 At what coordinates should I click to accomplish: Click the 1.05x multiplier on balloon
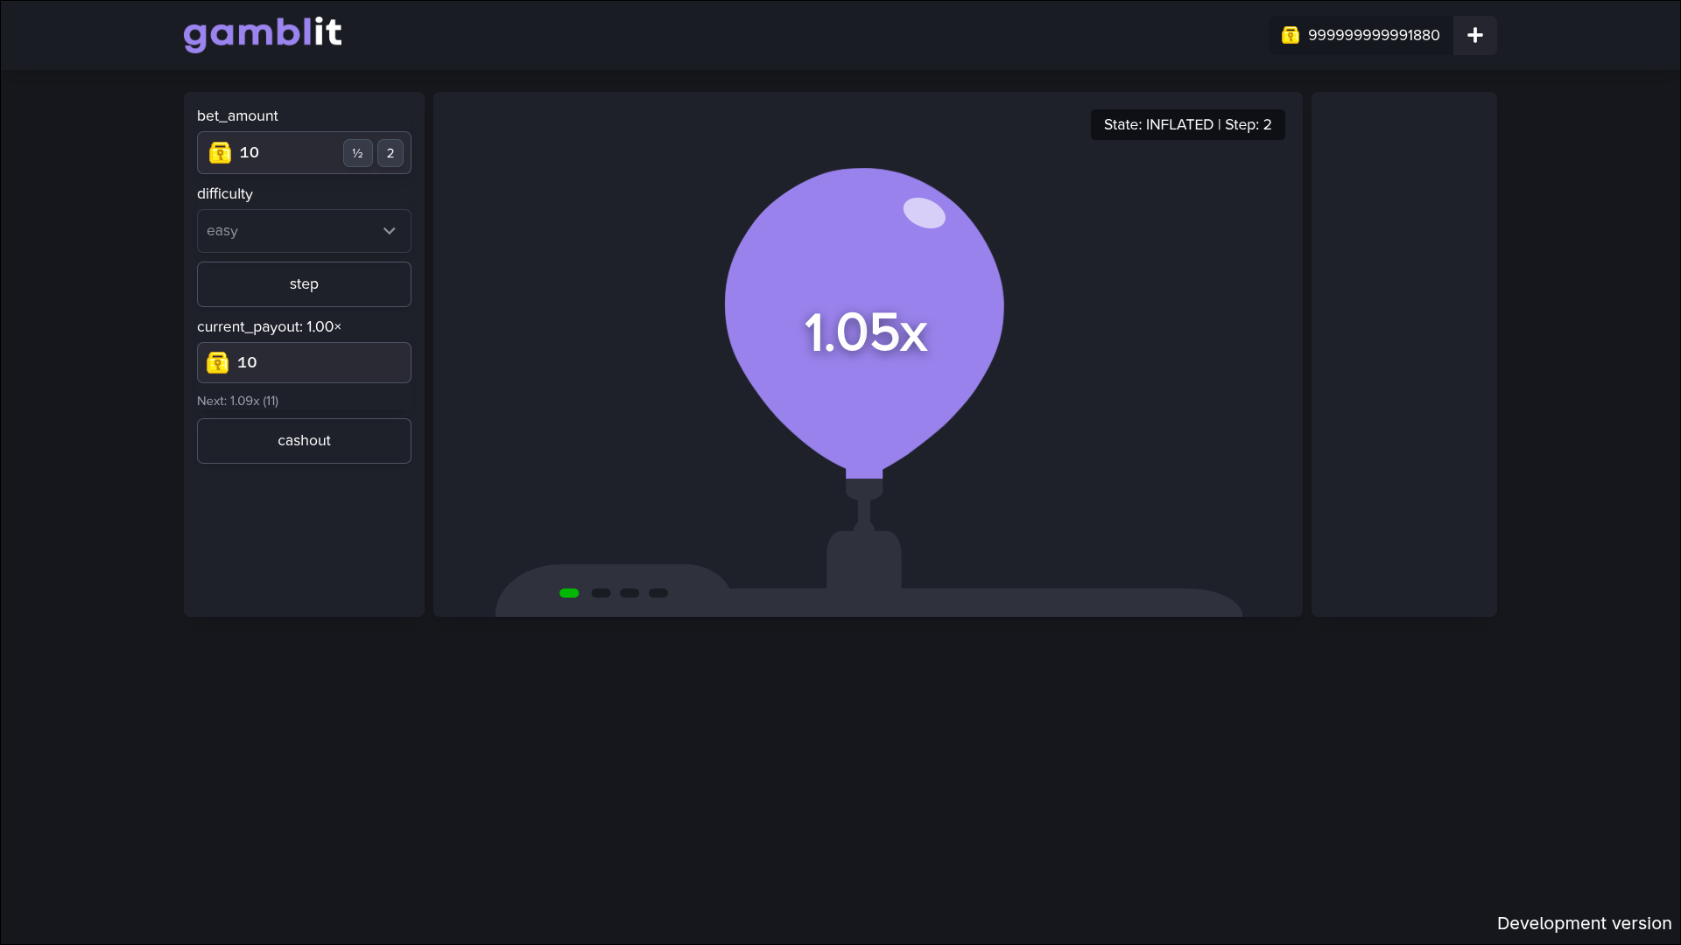(865, 332)
